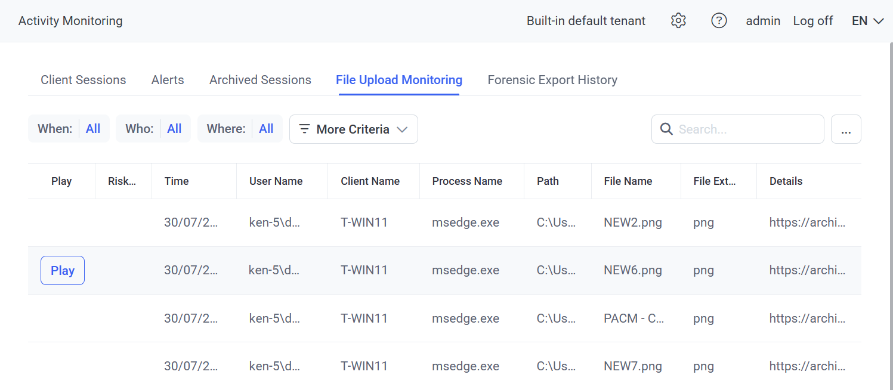Click the admin user name
Image resolution: width=893 pixels, height=390 pixels.
763,21
